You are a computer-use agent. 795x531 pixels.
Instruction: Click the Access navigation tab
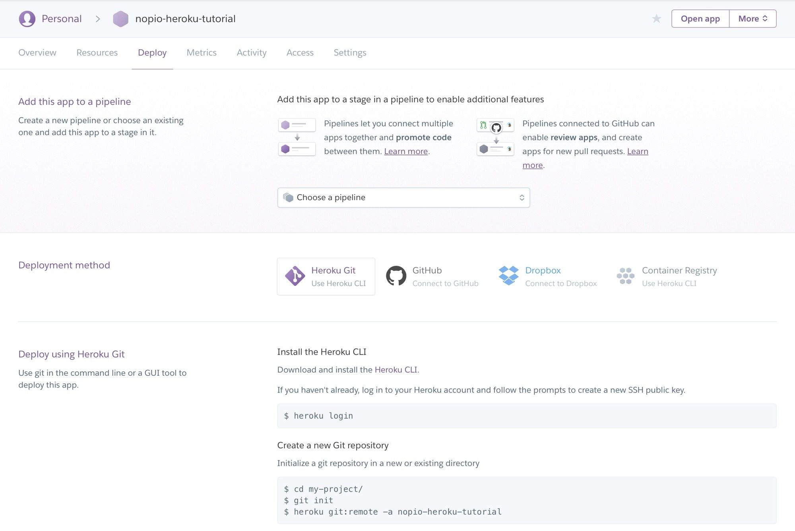pyautogui.click(x=299, y=52)
